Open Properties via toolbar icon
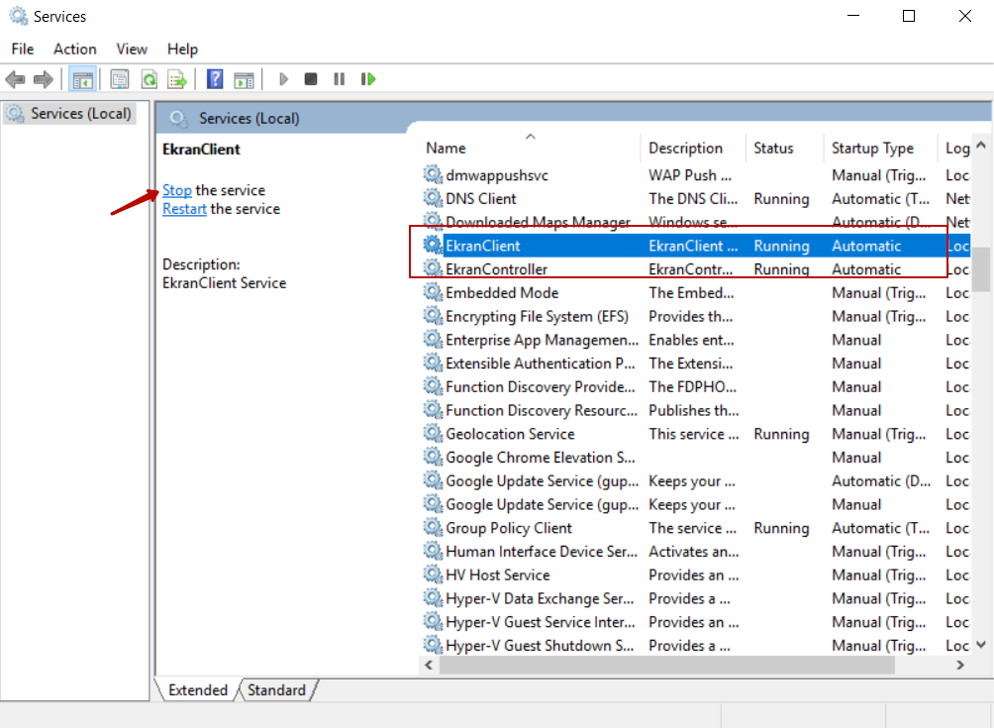Viewport: 994px width, 728px height. (120, 79)
